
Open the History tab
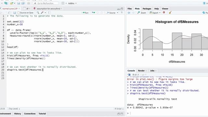17,114
